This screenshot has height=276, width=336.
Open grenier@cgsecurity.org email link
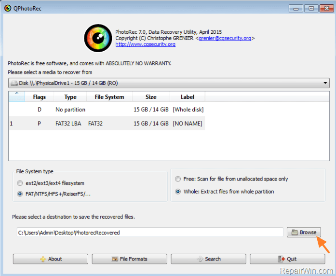click(225, 38)
